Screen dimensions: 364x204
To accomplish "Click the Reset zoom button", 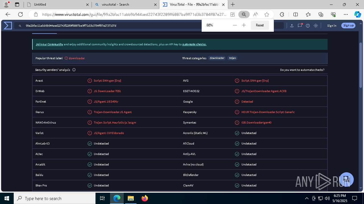I will (260, 25).
